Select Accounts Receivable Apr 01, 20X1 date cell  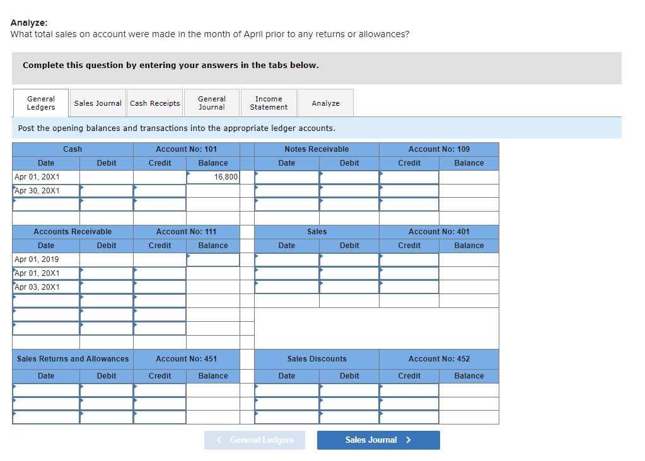pos(46,273)
